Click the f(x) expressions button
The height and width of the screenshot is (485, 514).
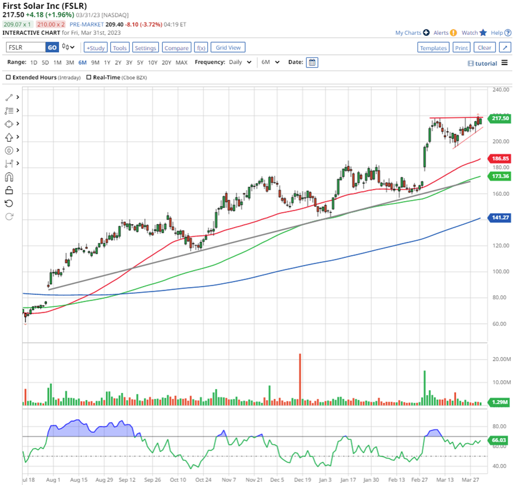coord(201,47)
